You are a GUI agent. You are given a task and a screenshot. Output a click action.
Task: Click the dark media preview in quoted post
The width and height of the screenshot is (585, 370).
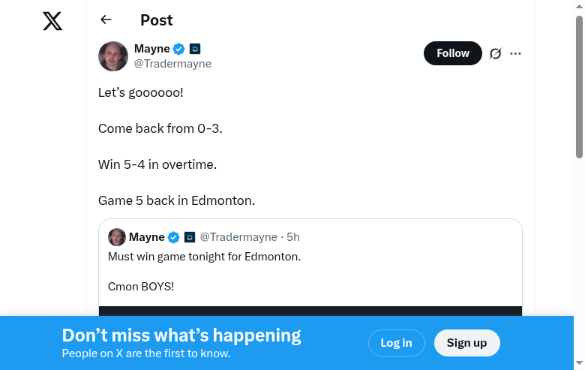click(x=310, y=311)
